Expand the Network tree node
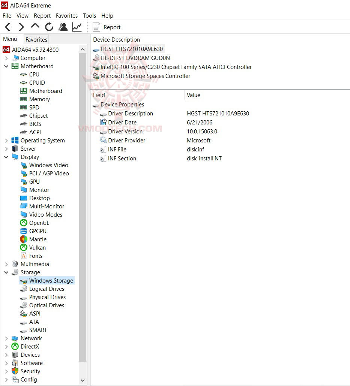350x386 pixels. (6, 338)
